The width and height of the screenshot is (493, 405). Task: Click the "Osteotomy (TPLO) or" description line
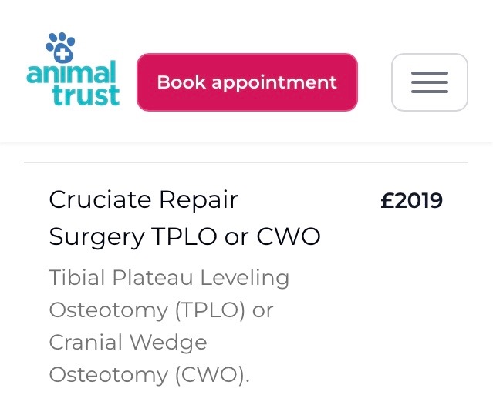click(161, 310)
